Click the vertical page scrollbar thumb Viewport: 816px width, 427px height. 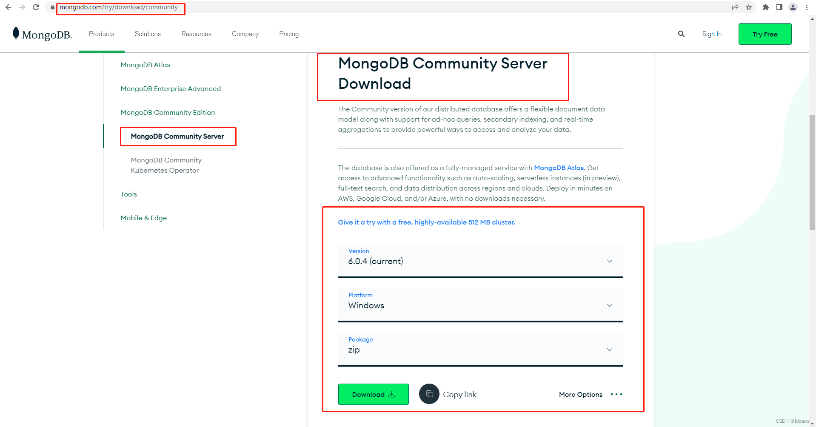(812, 172)
